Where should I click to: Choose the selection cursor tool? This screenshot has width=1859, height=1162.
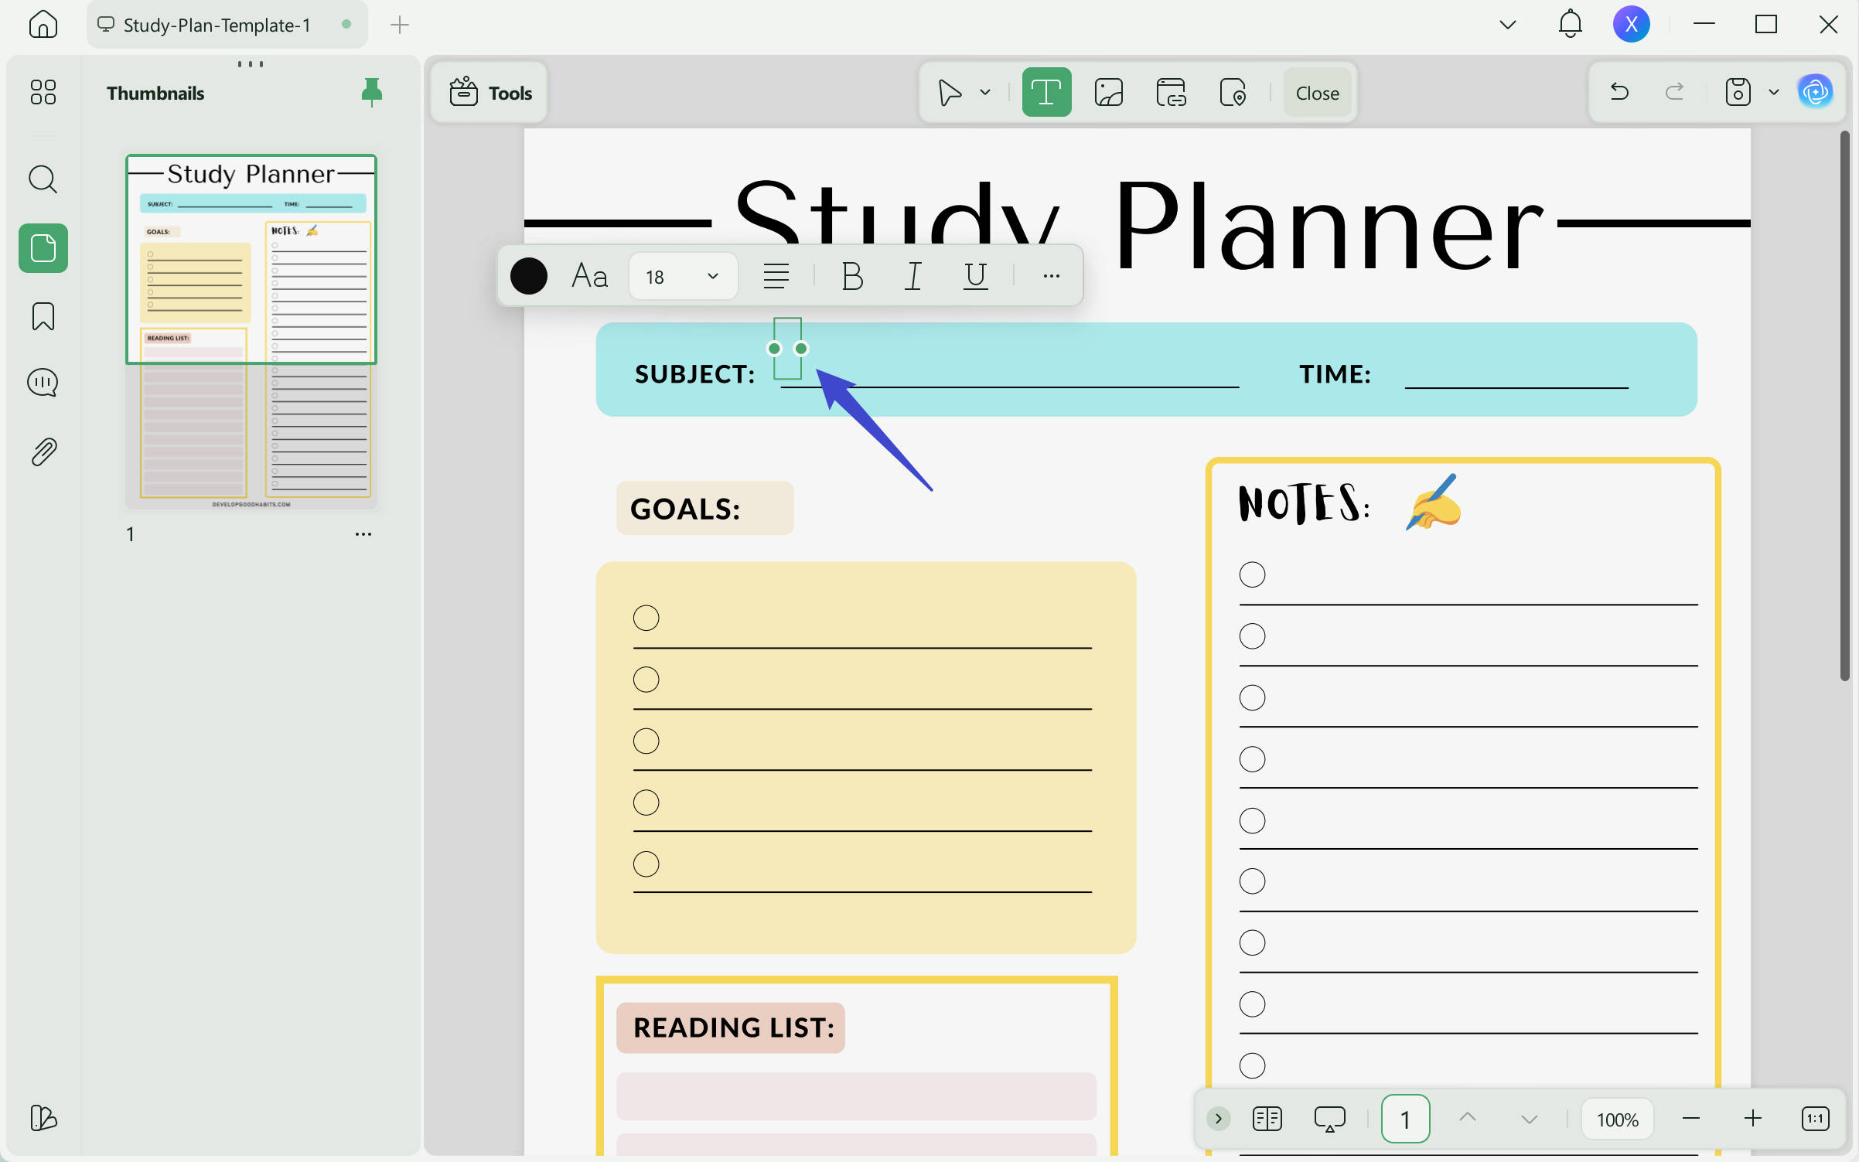click(x=950, y=92)
